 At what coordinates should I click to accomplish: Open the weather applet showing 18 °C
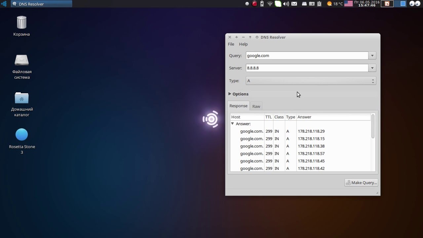335,4
